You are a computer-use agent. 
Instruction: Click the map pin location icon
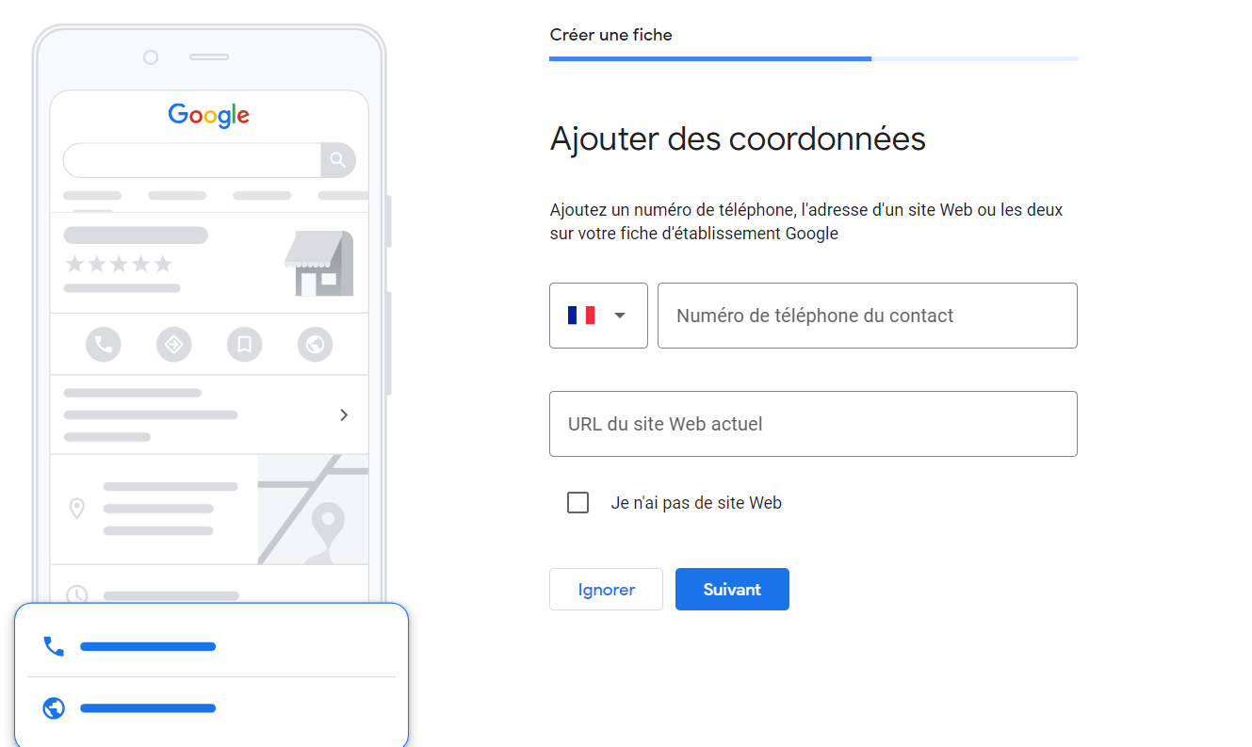click(x=76, y=509)
